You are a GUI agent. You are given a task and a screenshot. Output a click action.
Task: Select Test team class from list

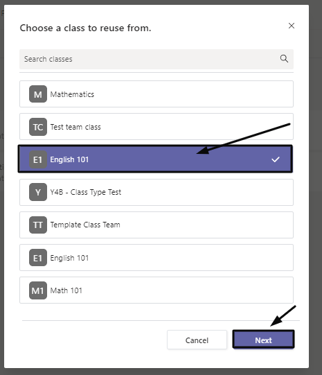(156, 127)
